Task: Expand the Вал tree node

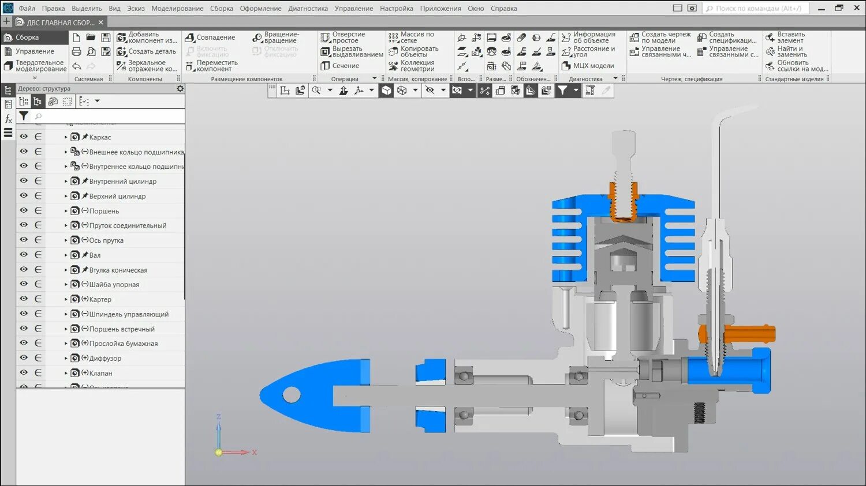Action: click(x=66, y=255)
